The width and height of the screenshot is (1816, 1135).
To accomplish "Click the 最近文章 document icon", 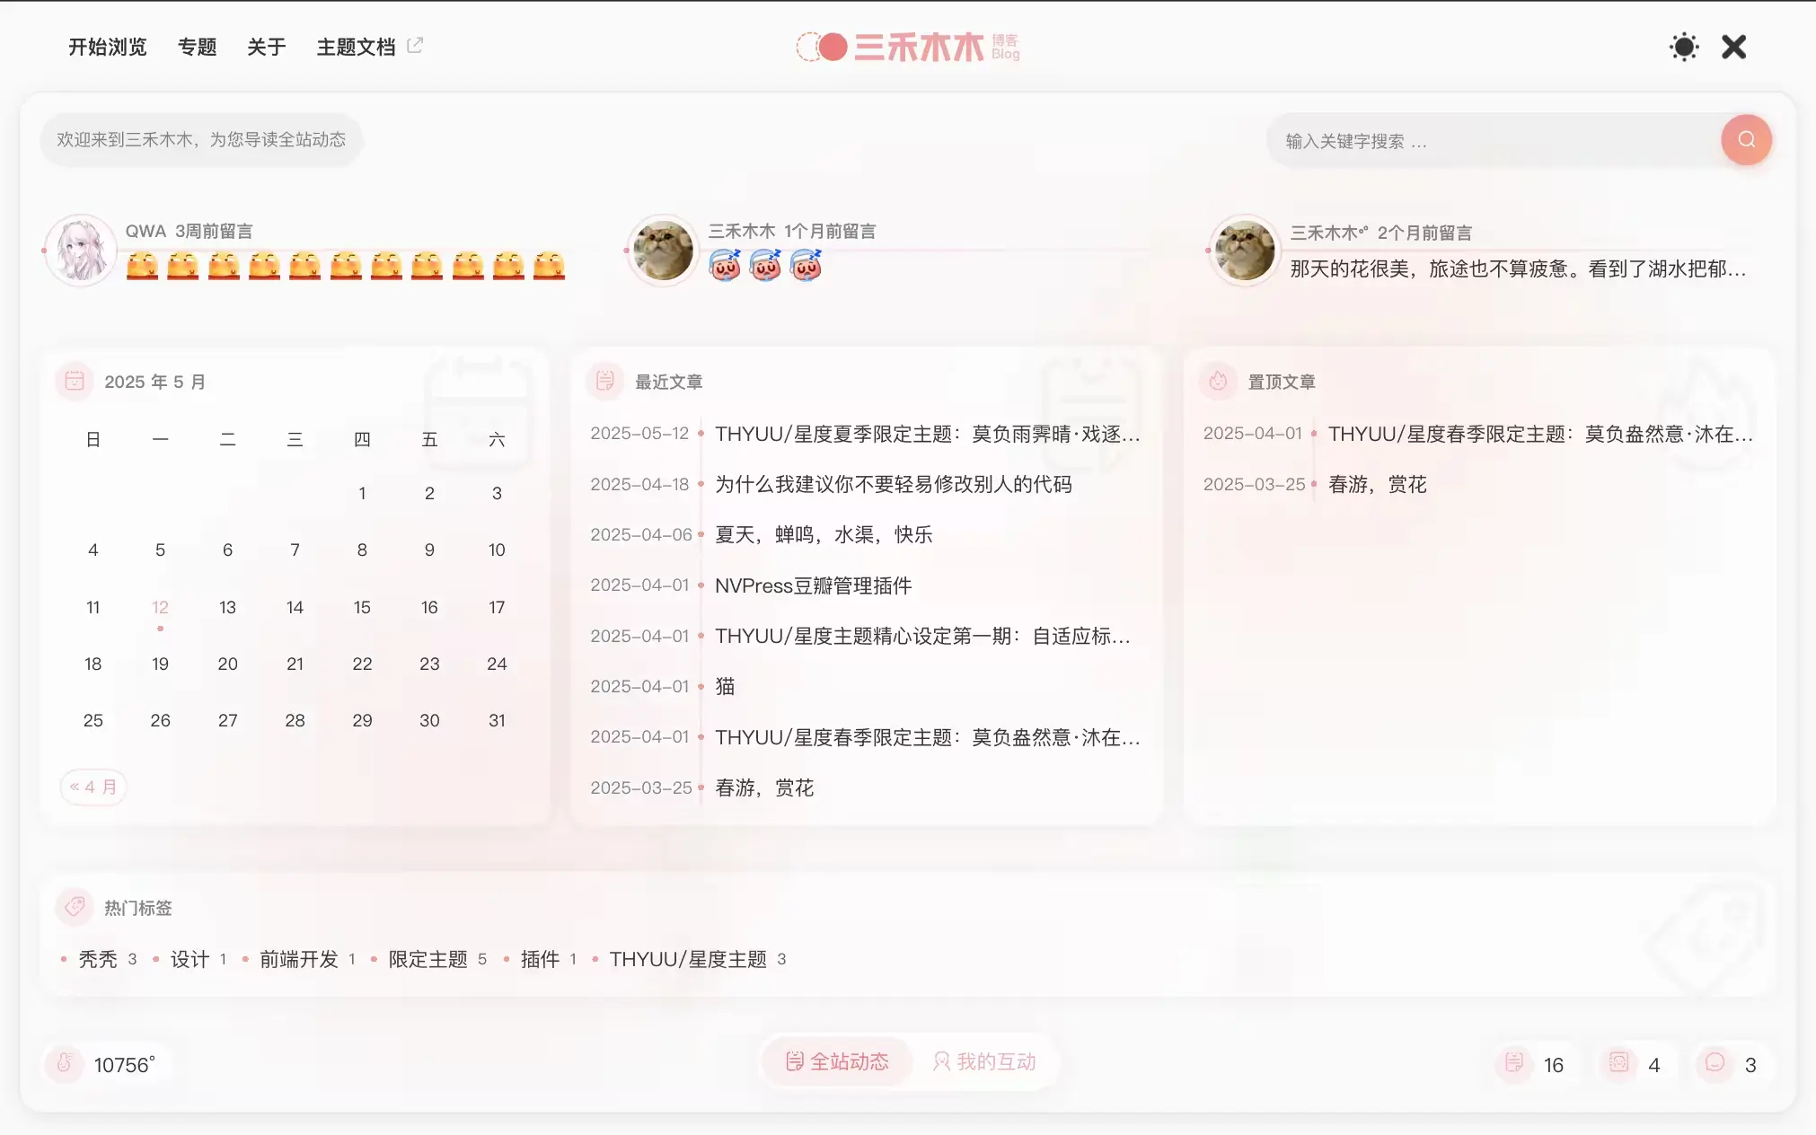I will coord(605,381).
